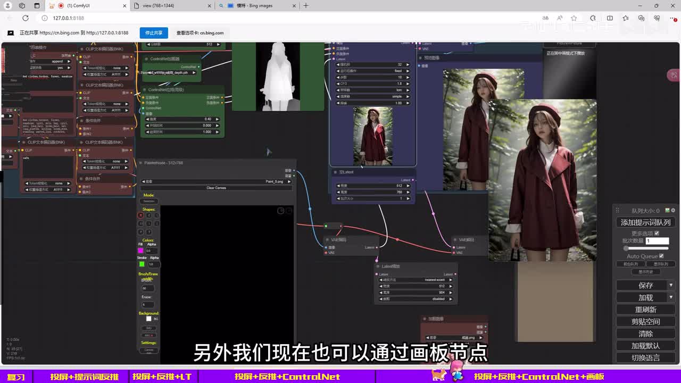This screenshot has height=383, width=681.
Task: Toggle the 更多选项 checkbox
Action: (x=657, y=234)
